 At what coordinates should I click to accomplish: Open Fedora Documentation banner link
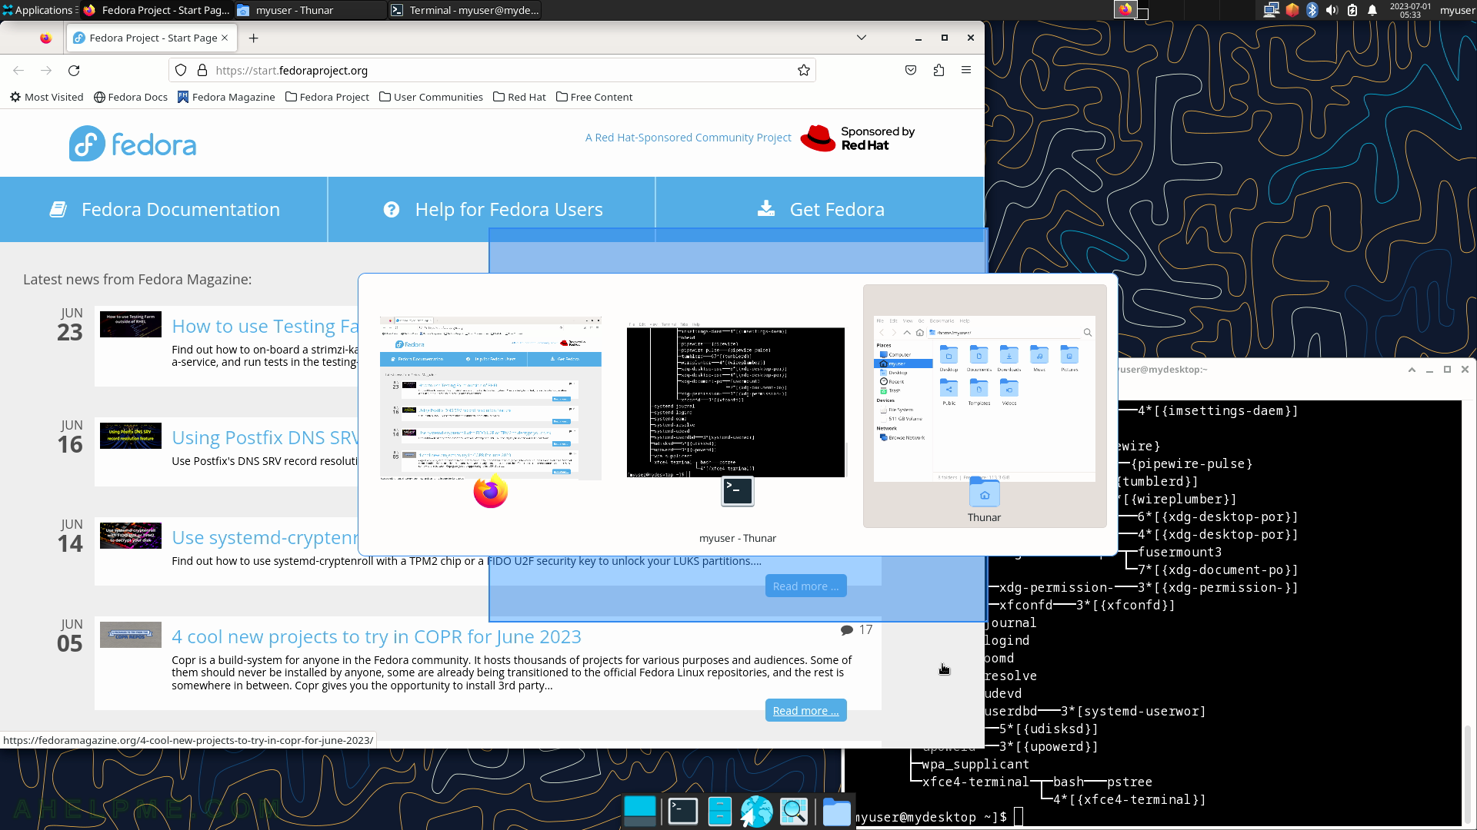pos(164,209)
